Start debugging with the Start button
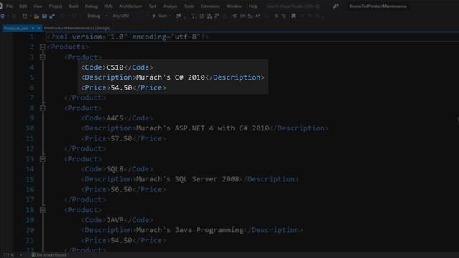This screenshot has height=258, width=459. 160,16
